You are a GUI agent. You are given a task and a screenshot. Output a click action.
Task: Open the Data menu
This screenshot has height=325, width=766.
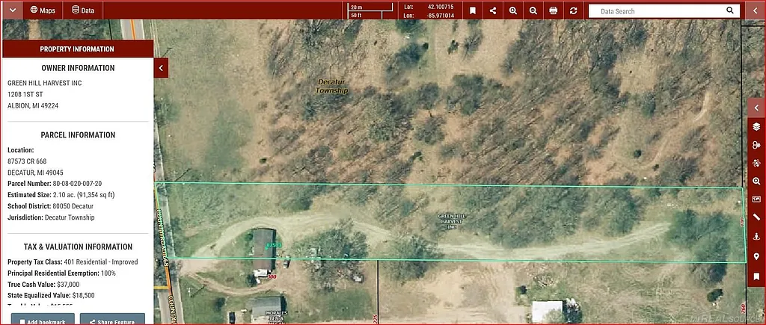click(83, 10)
